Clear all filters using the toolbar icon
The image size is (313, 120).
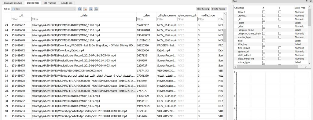click(x=85, y=9)
